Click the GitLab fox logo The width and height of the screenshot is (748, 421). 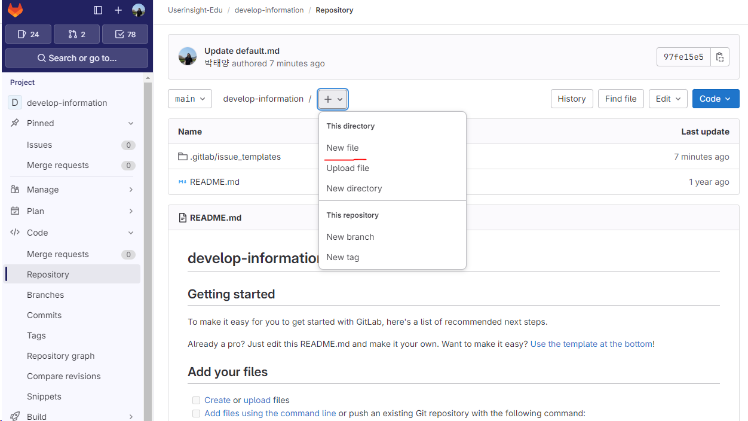point(15,10)
